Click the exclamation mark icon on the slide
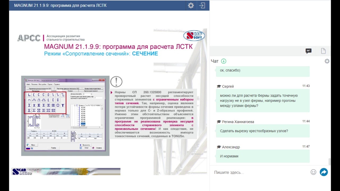Screen dimensions: 340x191 pos(116,82)
